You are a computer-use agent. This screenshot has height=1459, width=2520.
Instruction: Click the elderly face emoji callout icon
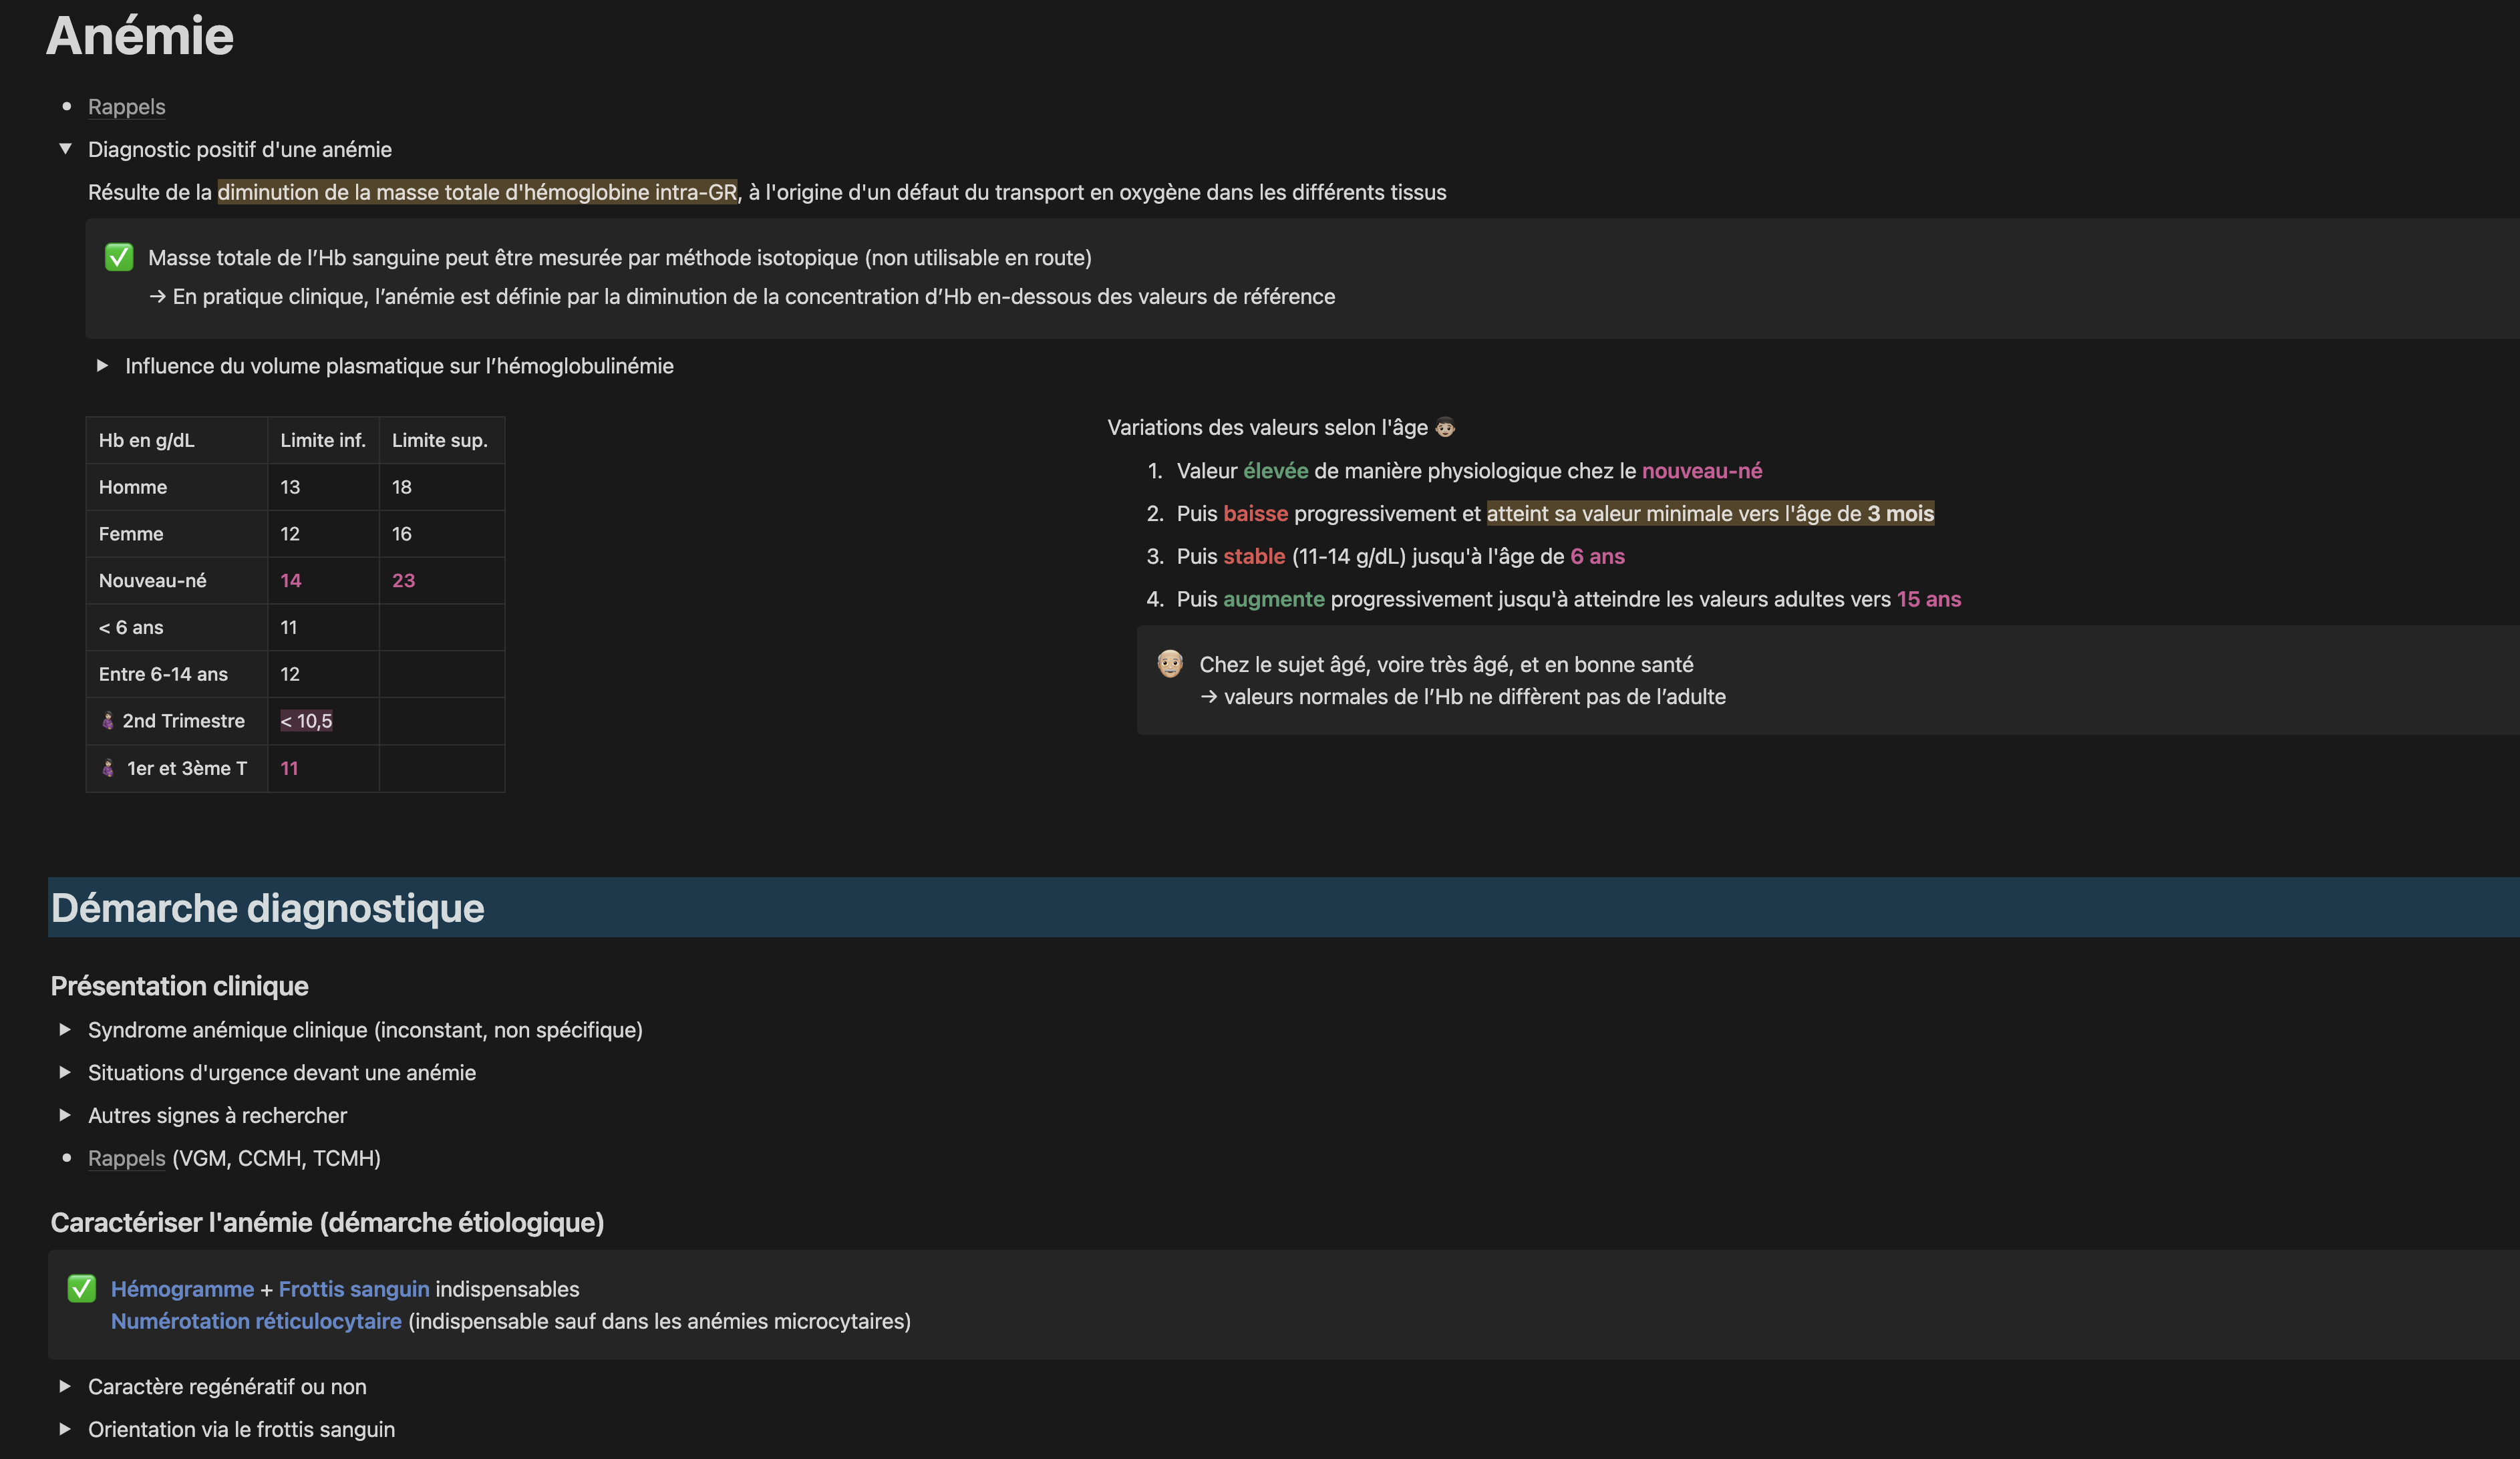click(1170, 663)
